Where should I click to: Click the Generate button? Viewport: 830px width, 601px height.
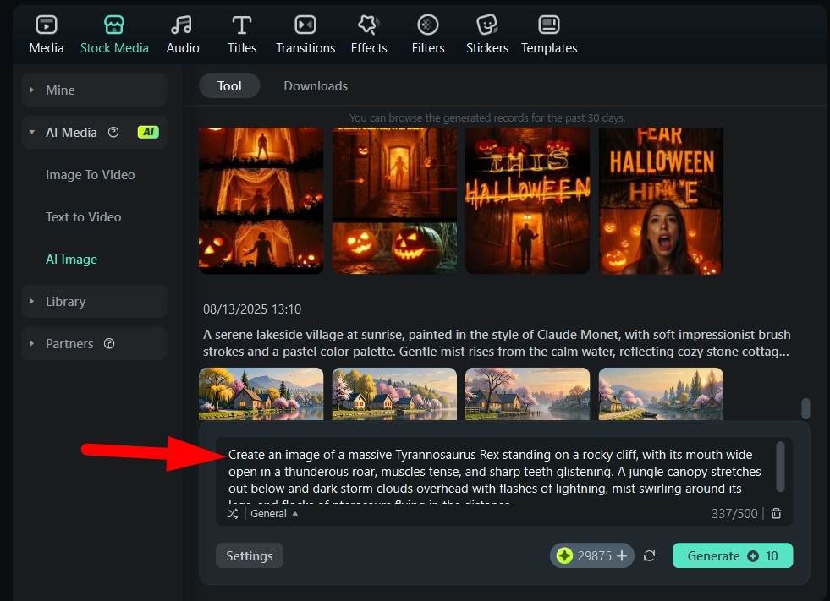(x=733, y=555)
